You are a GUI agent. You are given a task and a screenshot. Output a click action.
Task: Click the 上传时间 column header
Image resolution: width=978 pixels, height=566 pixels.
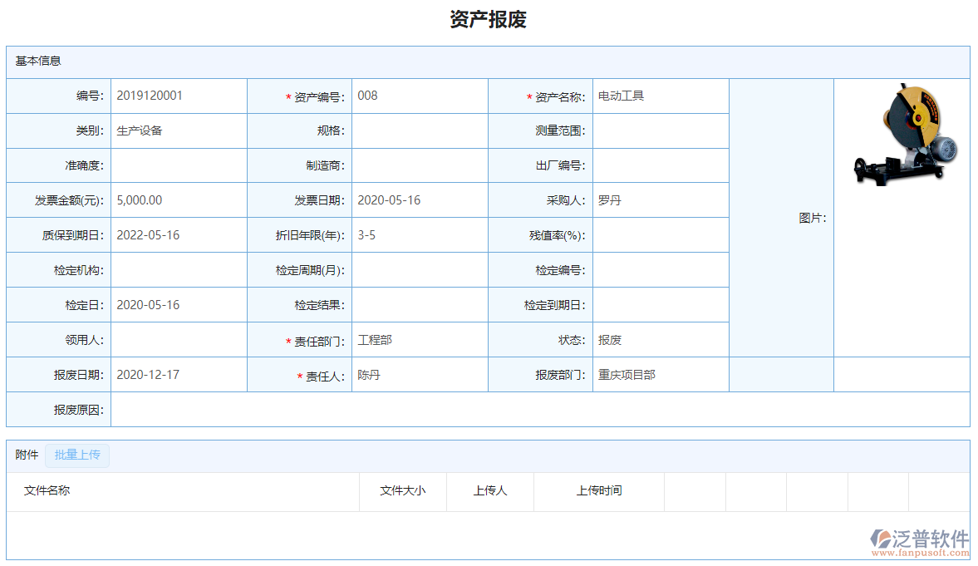click(598, 491)
